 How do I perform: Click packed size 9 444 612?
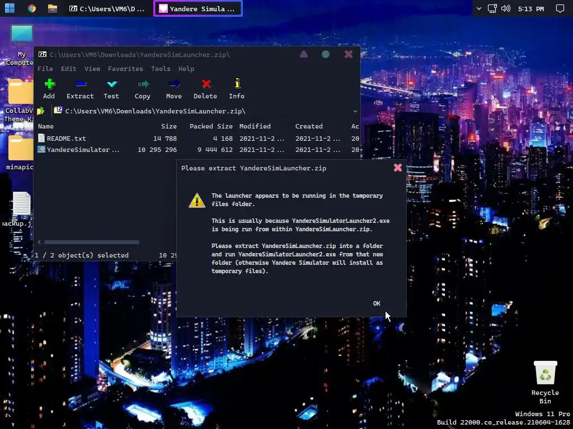pyautogui.click(x=215, y=150)
